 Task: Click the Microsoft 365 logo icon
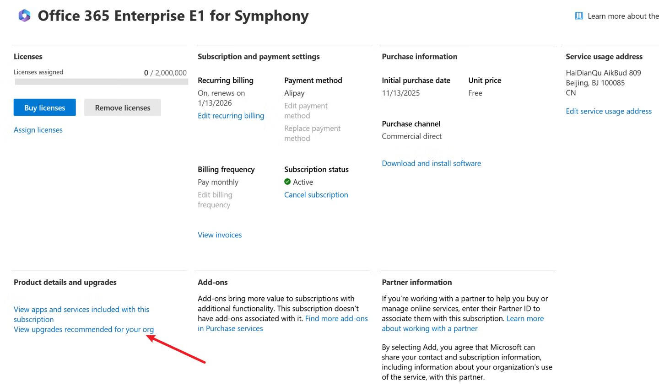point(24,16)
